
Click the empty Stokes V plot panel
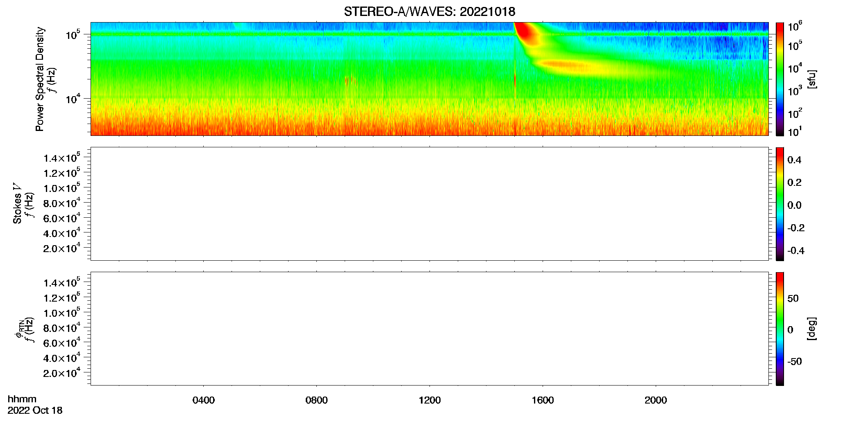pos(429,204)
